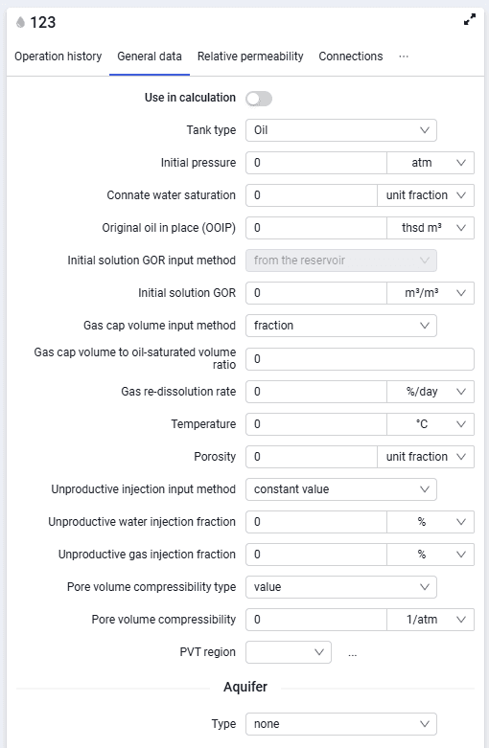
Task: Click the Initial pressure value field
Action: click(316, 163)
